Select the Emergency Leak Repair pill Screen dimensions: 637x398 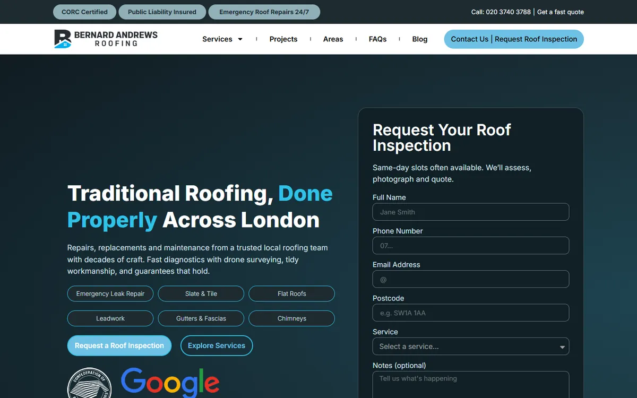110,293
